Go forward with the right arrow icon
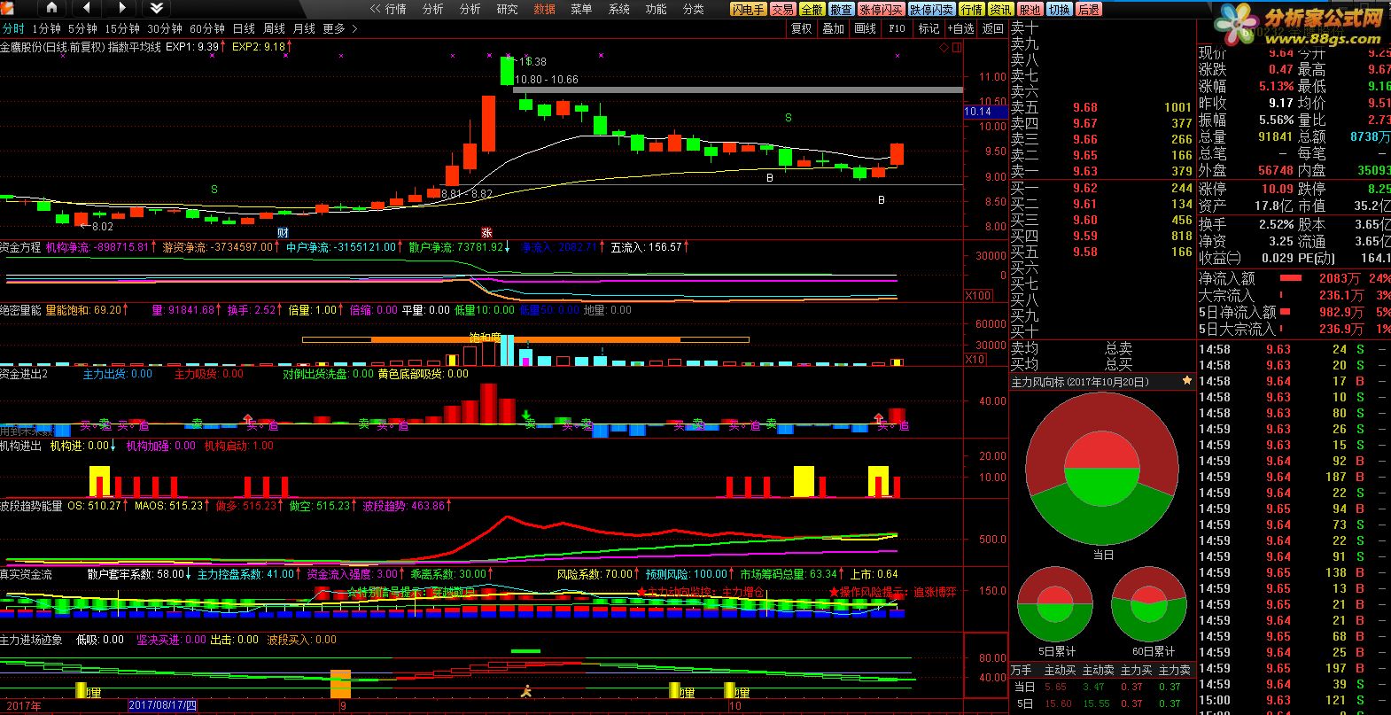The height and width of the screenshot is (715, 1391). (x=121, y=8)
